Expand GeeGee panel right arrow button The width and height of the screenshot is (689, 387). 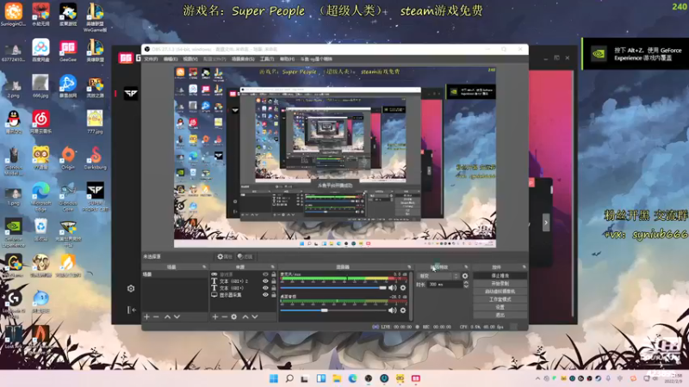click(x=546, y=223)
